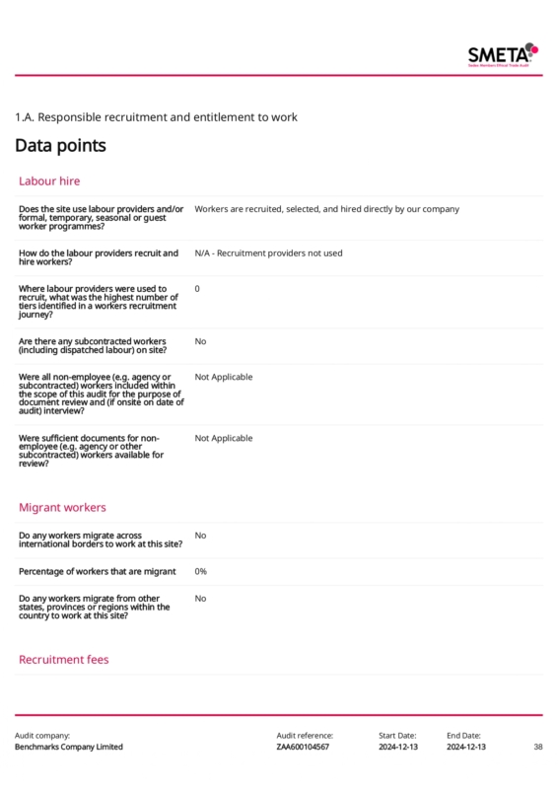Click the Labour hire section heading
Image resolution: width=558 pixels, height=790 pixels.
point(49,180)
